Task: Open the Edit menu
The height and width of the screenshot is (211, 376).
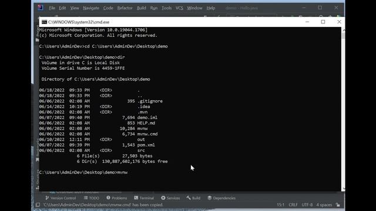Action: pos(62,8)
